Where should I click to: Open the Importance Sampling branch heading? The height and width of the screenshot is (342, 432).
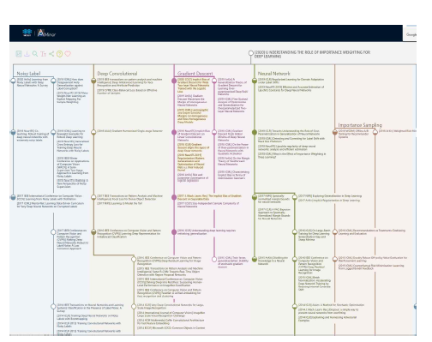coord(360,125)
